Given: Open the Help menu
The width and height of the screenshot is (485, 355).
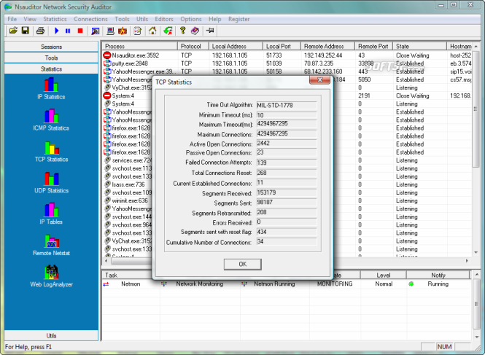Looking at the screenshot, I should (x=214, y=19).
